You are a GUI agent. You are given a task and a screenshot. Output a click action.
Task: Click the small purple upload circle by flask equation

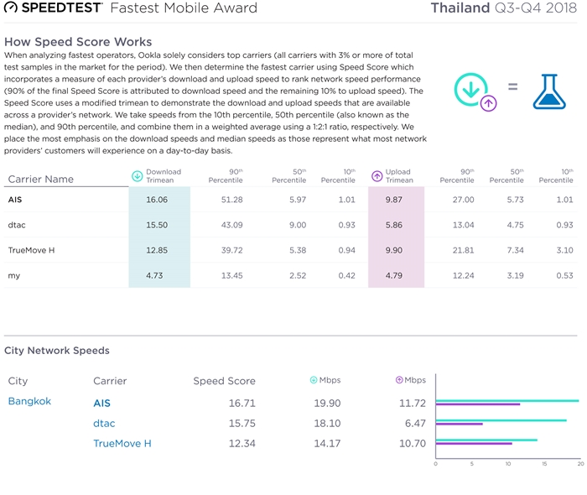pyautogui.click(x=489, y=103)
